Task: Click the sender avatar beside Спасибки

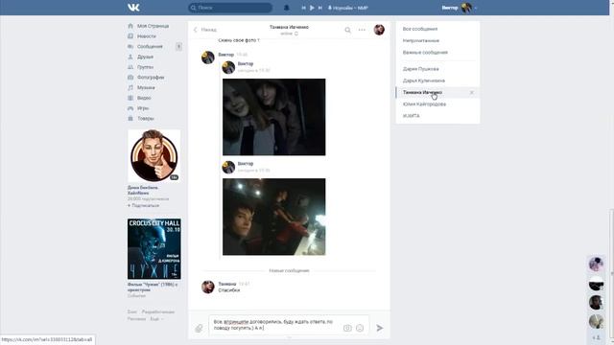Action: click(207, 287)
